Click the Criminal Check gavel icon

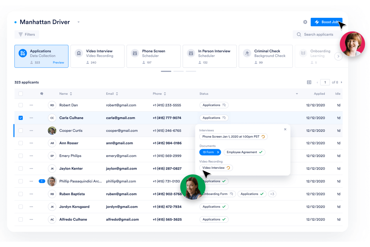[x=247, y=53]
